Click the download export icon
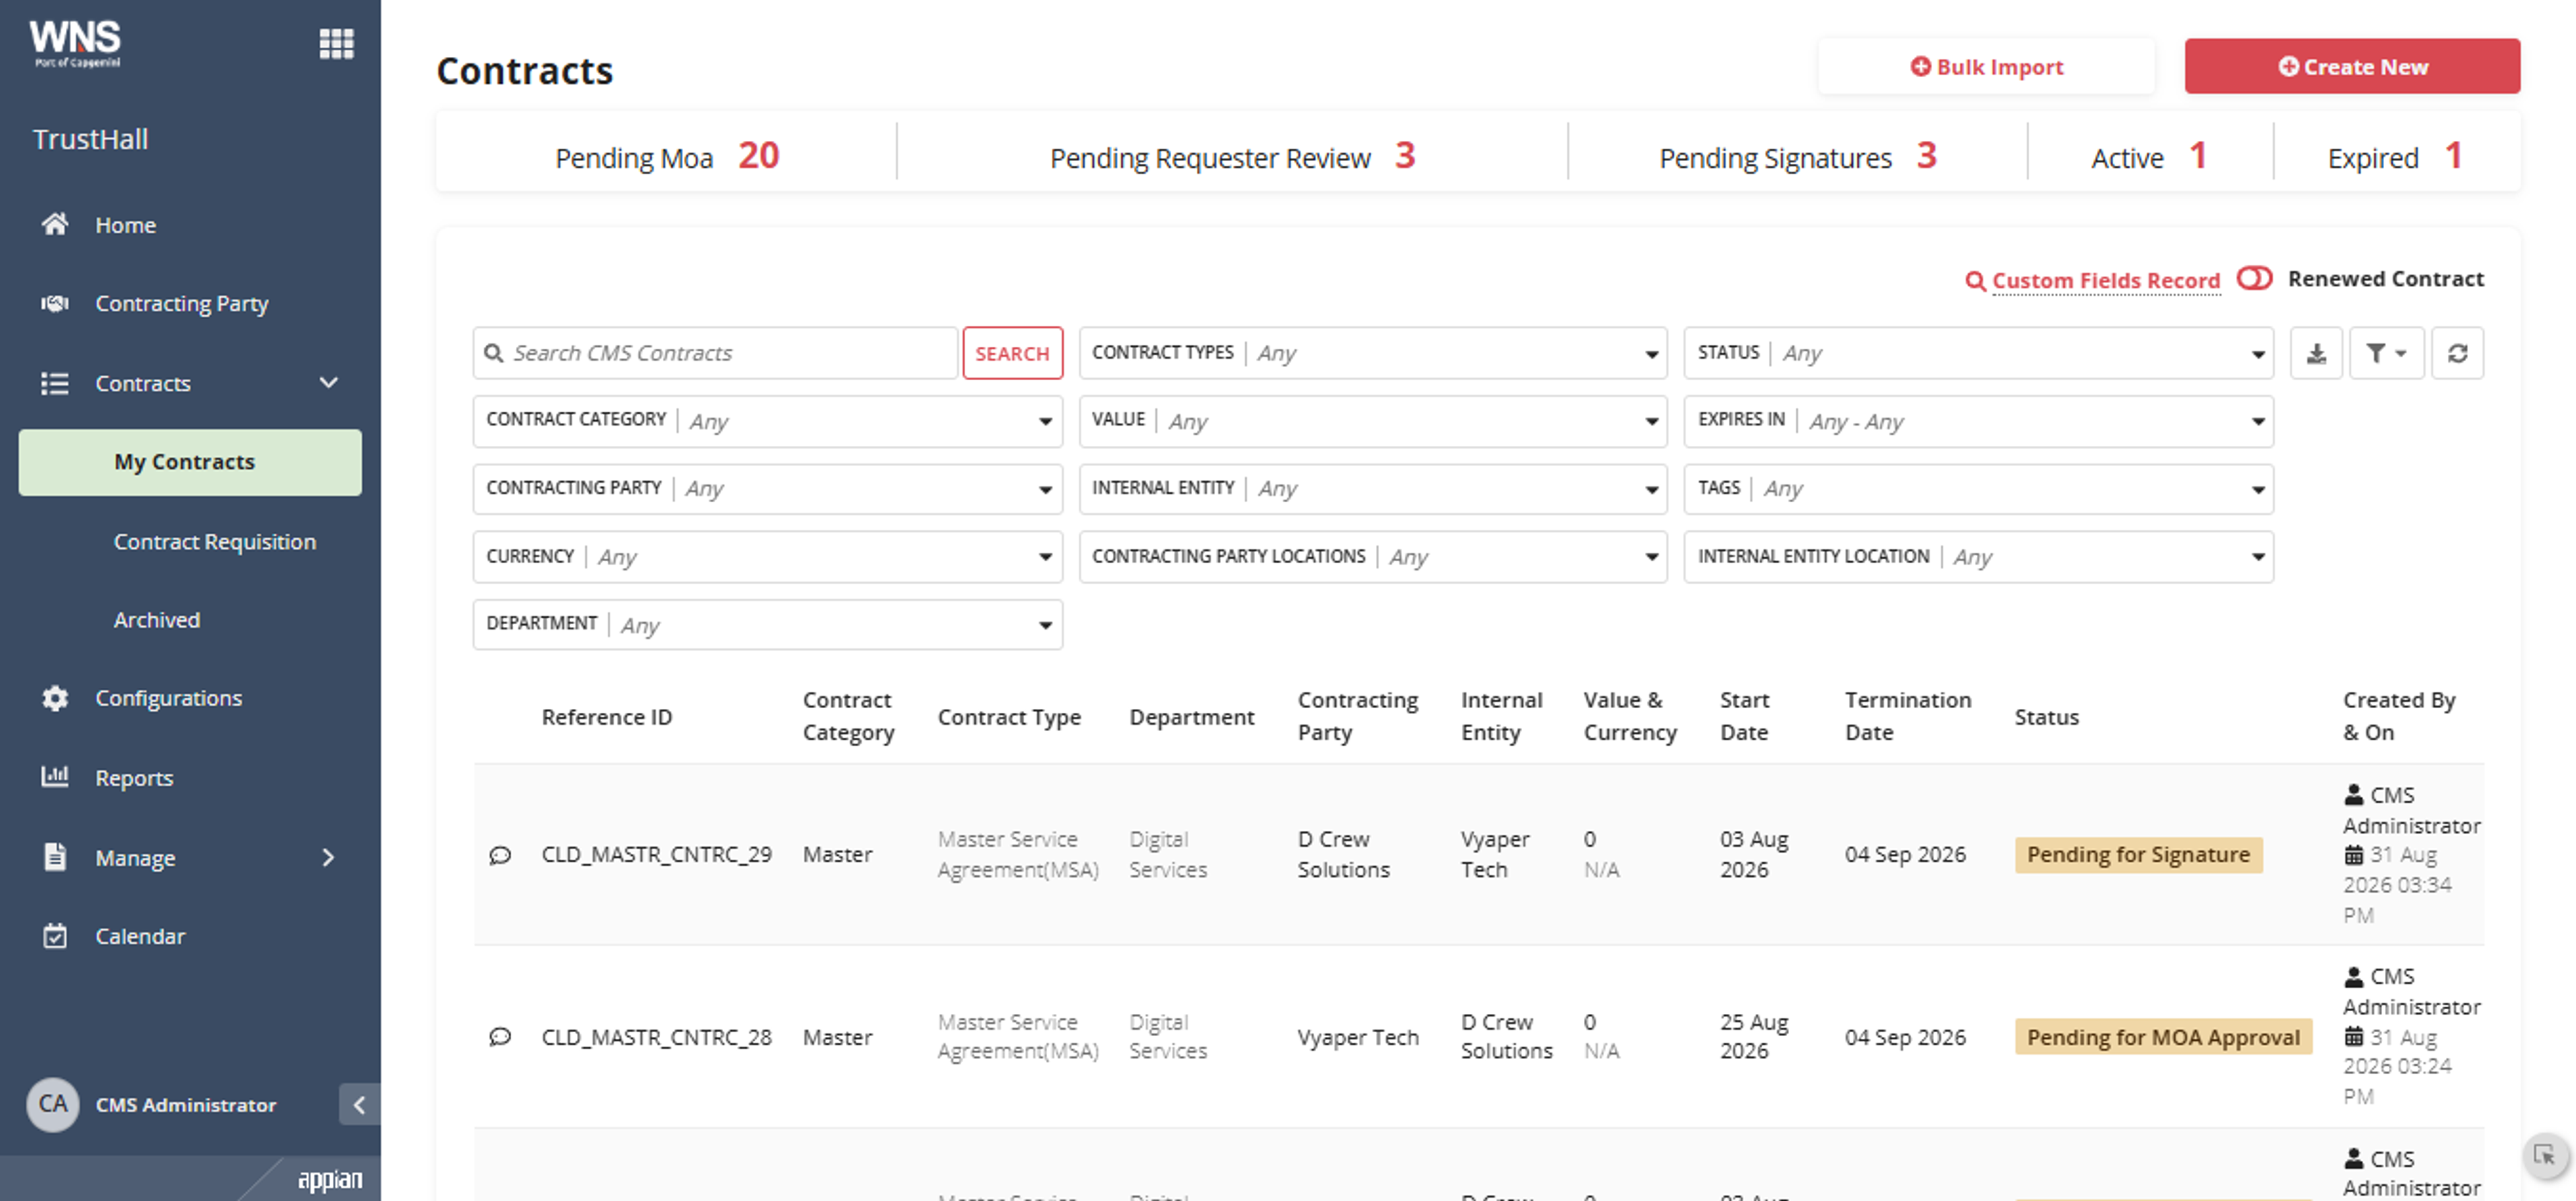 pos(2316,353)
